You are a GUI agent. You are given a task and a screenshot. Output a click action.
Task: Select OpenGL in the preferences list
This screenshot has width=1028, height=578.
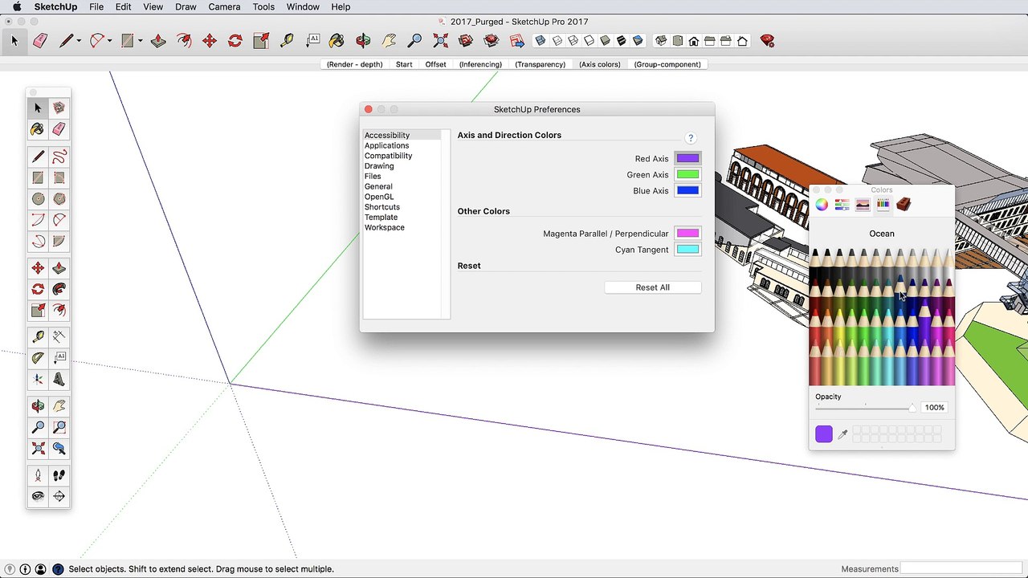379,197
